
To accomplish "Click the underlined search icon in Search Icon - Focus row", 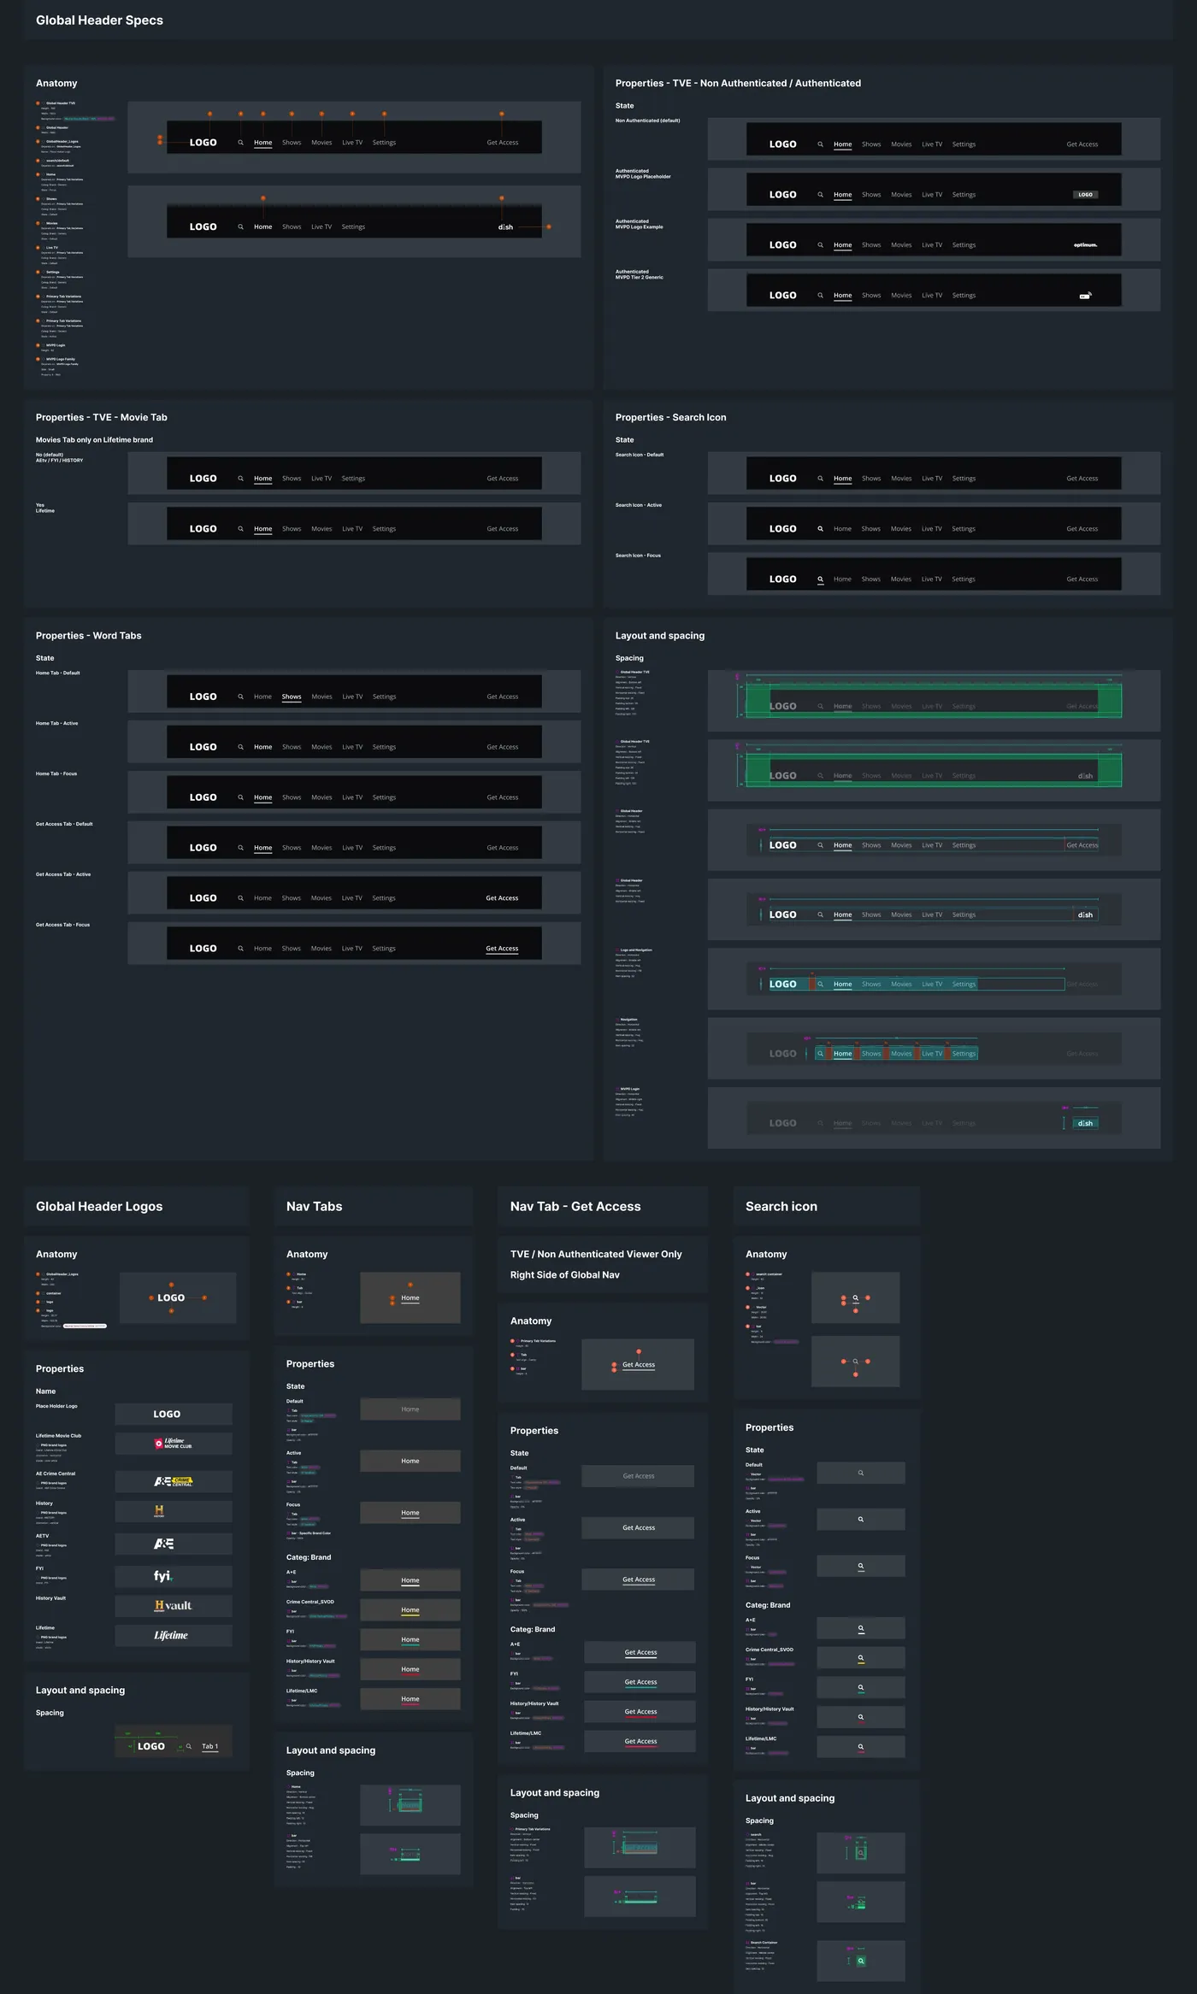I will tap(820, 579).
